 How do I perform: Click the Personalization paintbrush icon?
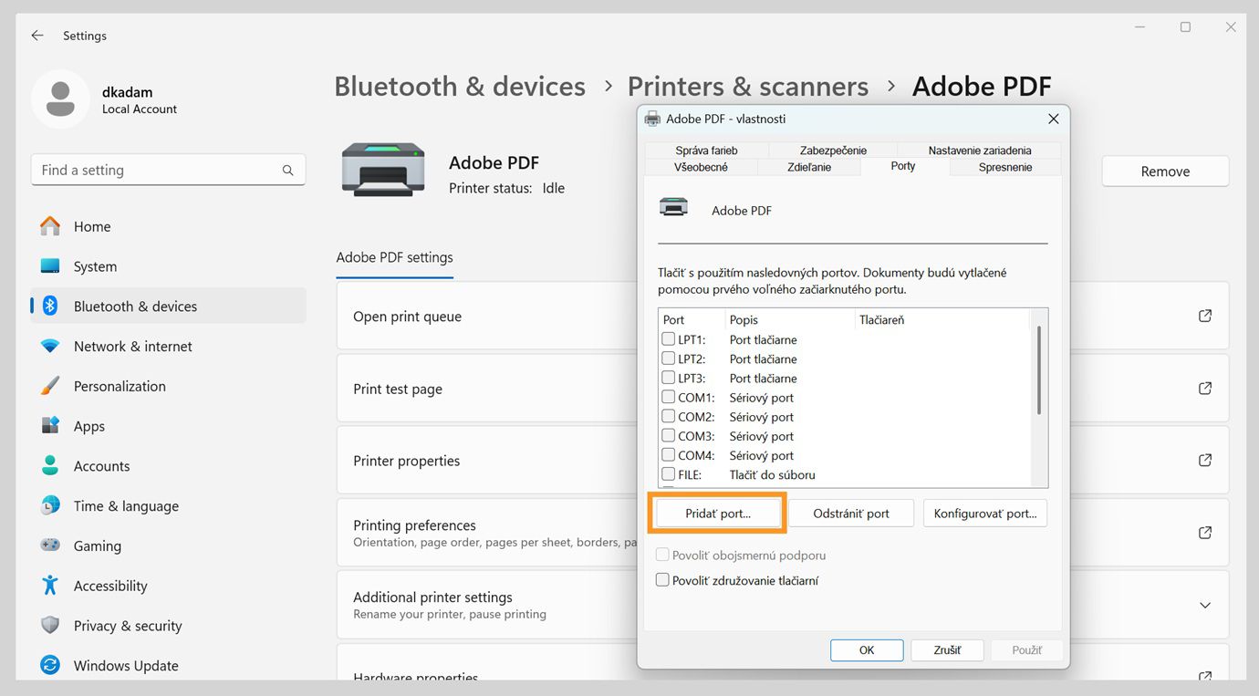click(x=50, y=386)
